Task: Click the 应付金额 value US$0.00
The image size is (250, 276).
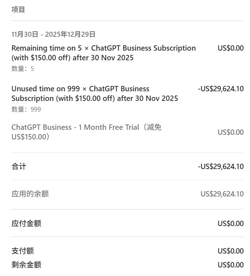Action: pyautogui.click(x=230, y=224)
